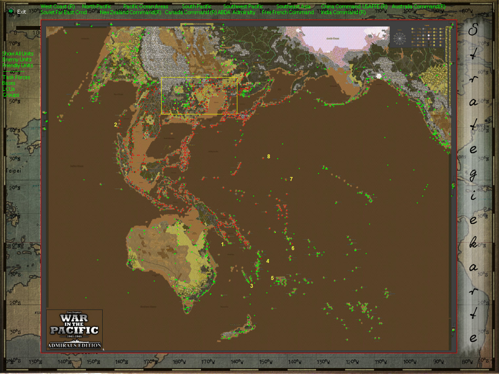Image resolution: width=499 pixels, height=374 pixels.
Task: Filter map by North Pacific command
Action: [97, 6]
